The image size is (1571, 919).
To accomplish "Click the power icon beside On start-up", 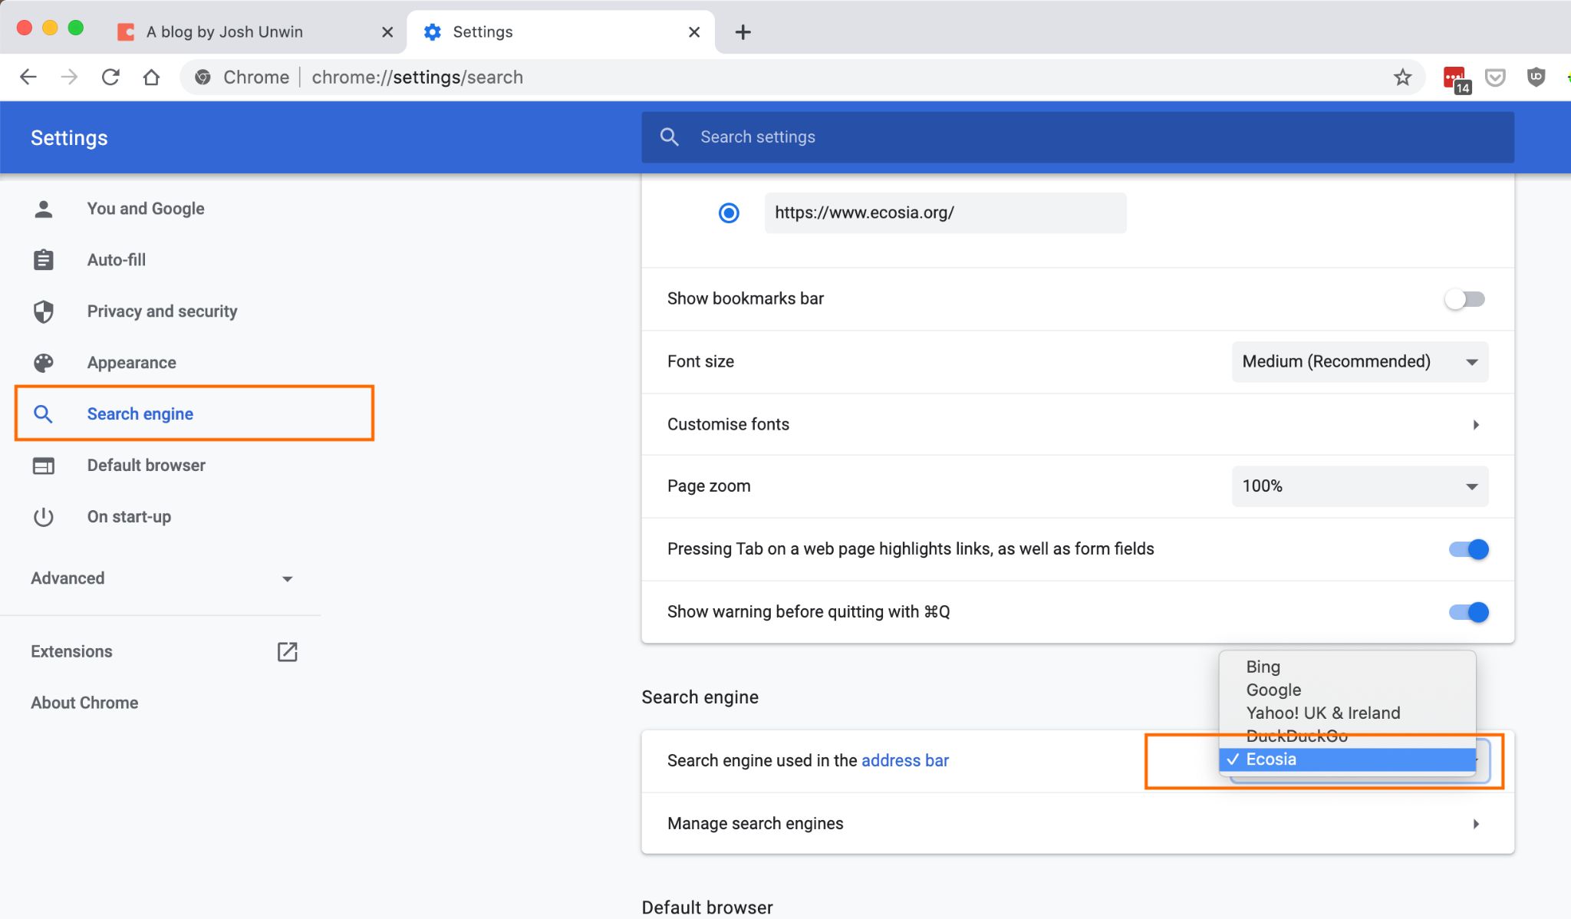I will [44, 517].
